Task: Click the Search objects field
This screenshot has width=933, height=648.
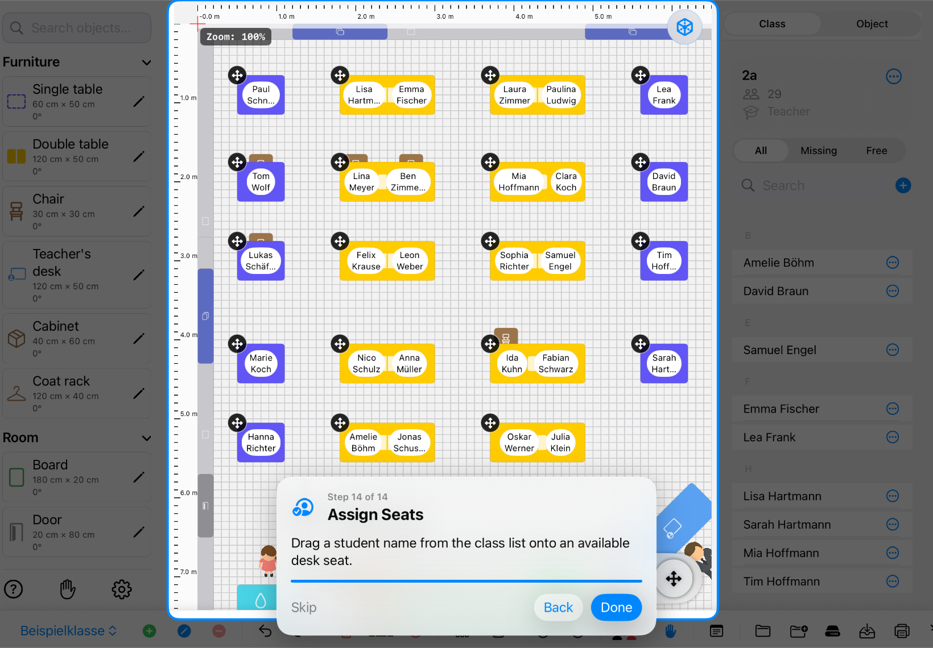Action: click(77, 28)
